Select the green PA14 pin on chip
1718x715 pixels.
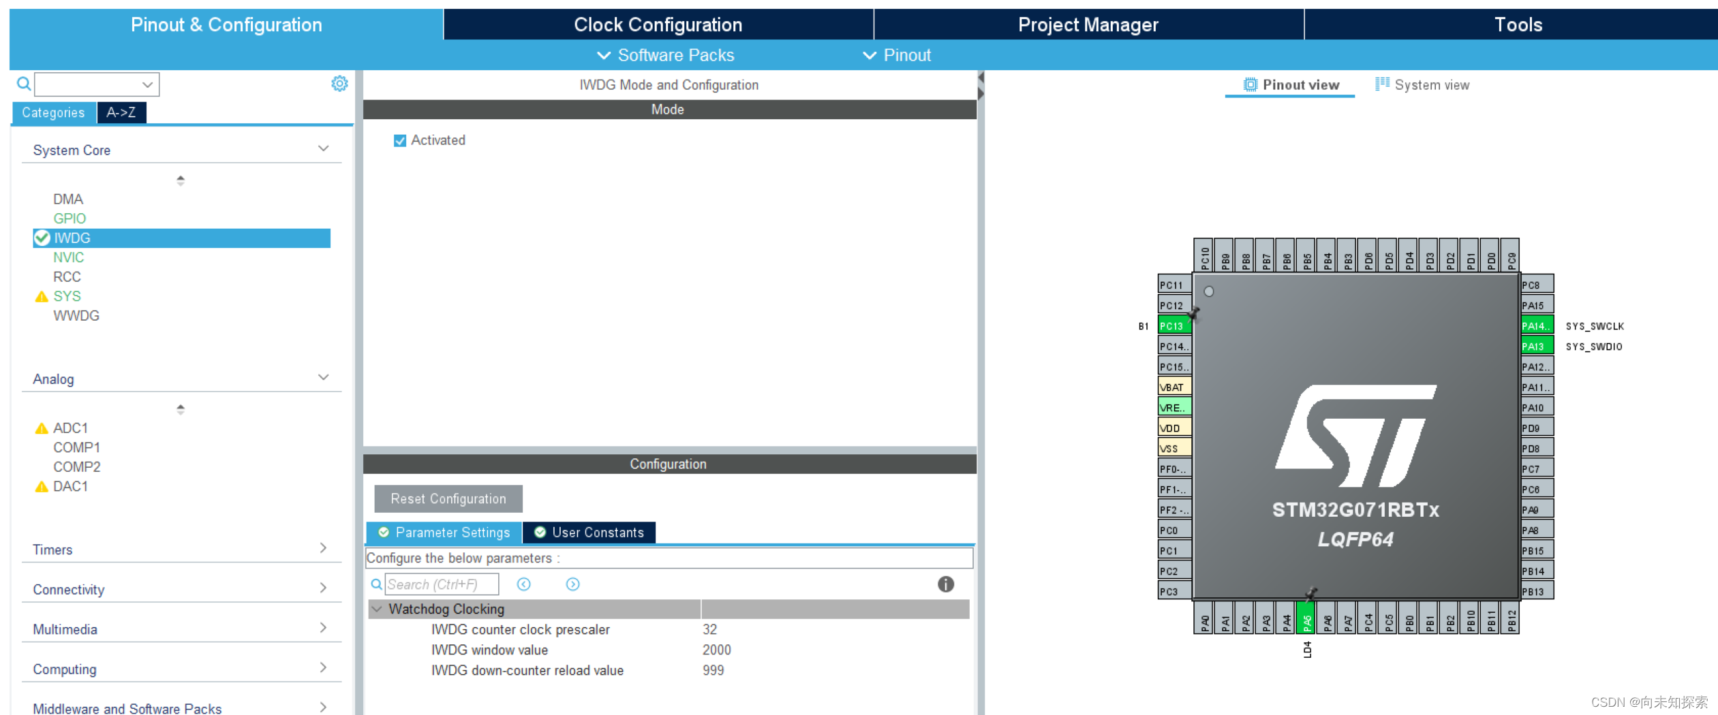1537,325
